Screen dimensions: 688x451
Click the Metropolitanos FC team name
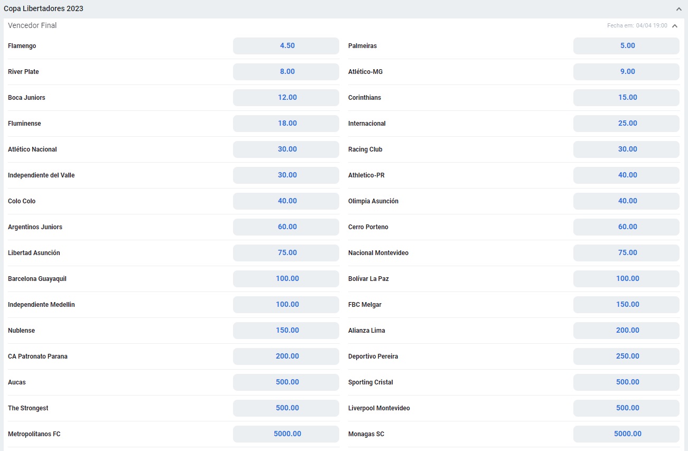pyautogui.click(x=34, y=434)
